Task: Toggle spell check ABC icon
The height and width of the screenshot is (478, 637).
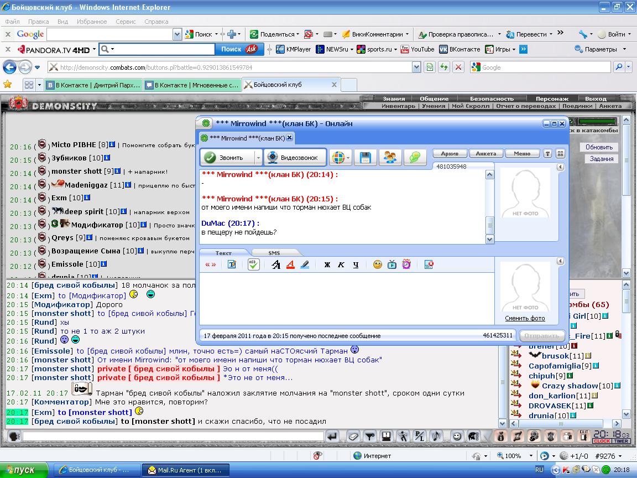Action: click(253, 264)
